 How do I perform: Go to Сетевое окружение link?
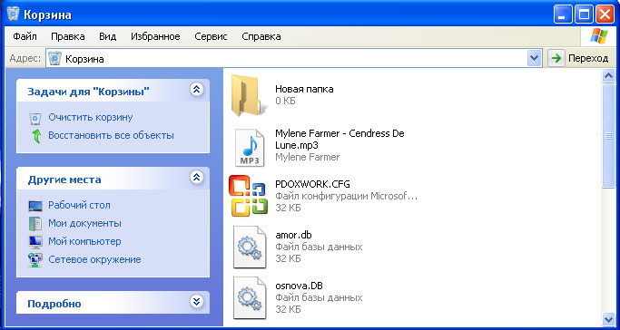(94, 259)
